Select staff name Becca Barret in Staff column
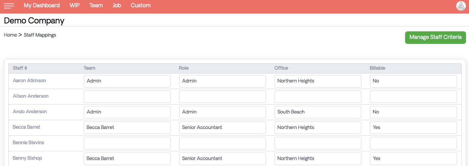 (26, 127)
